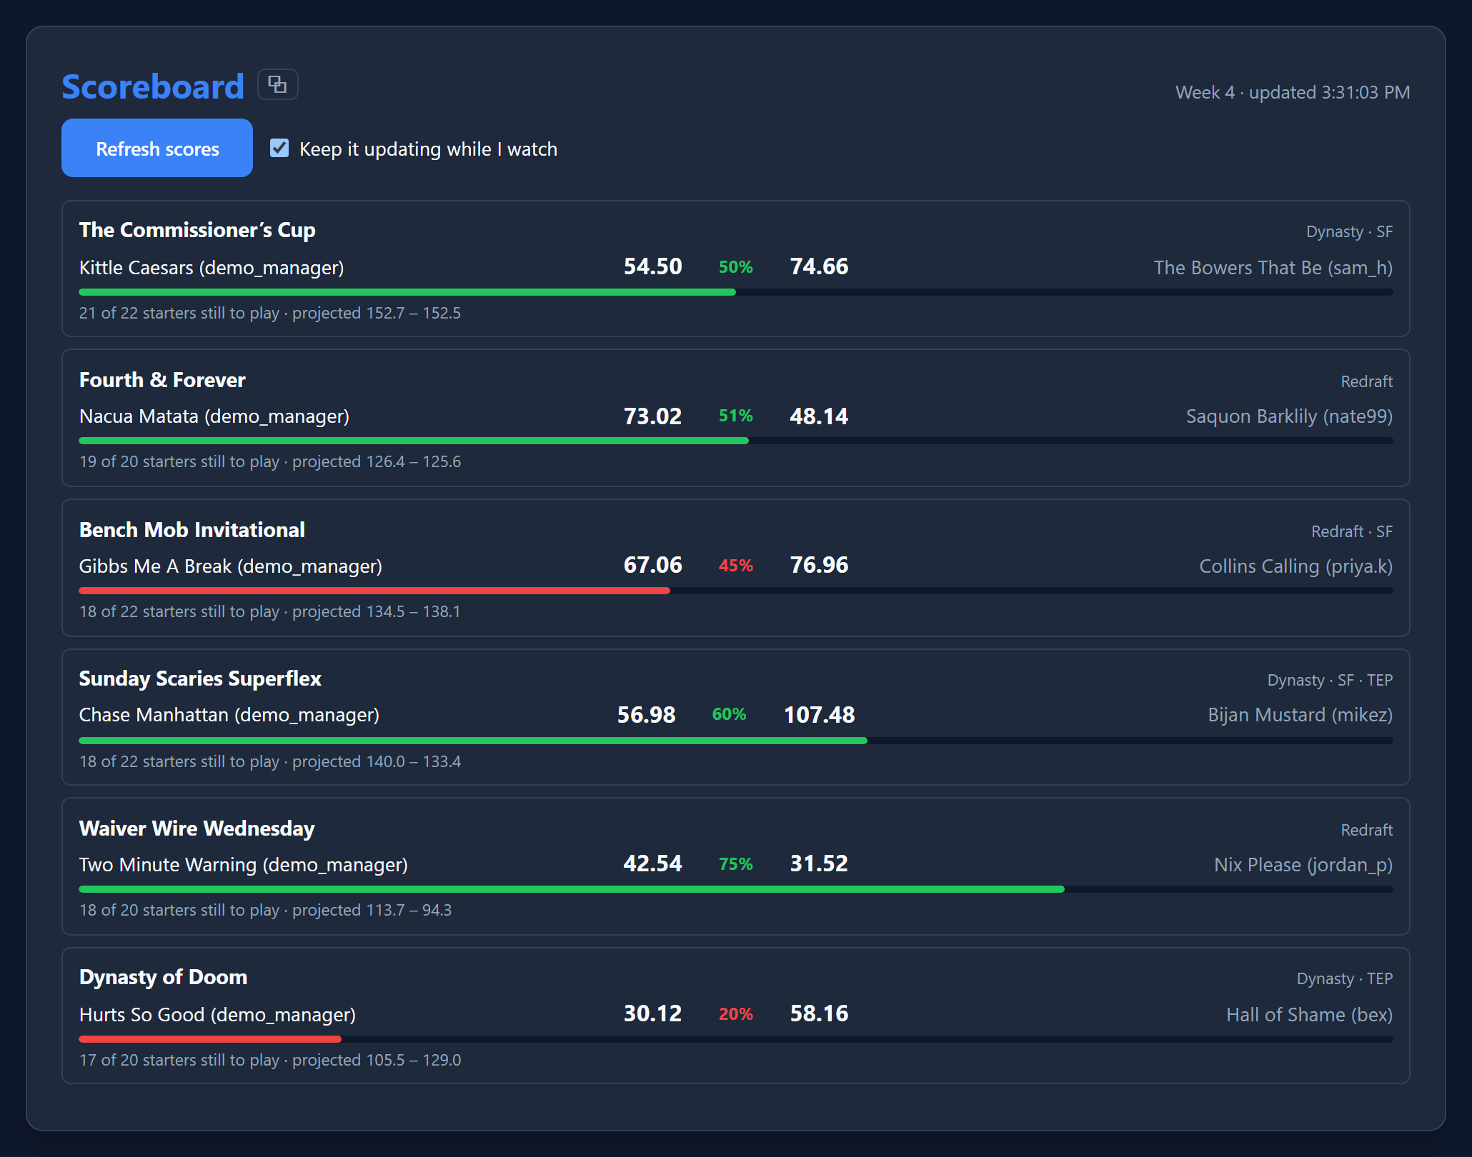Select opponent Collins Calling (priya.k)
1472x1157 pixels.
(1296, 566)
